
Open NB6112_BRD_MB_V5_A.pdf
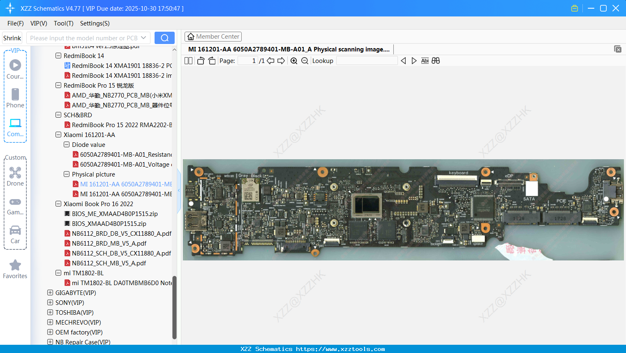pos(105,243)
